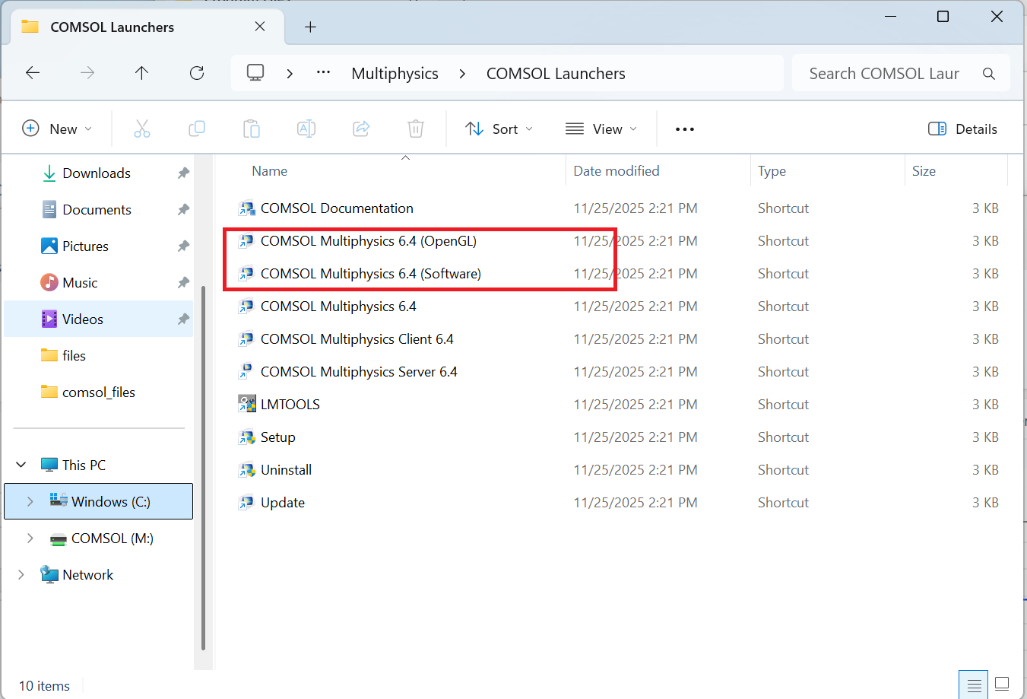Open the LMTOOLS shortcut icon

[x=247, y=405]
